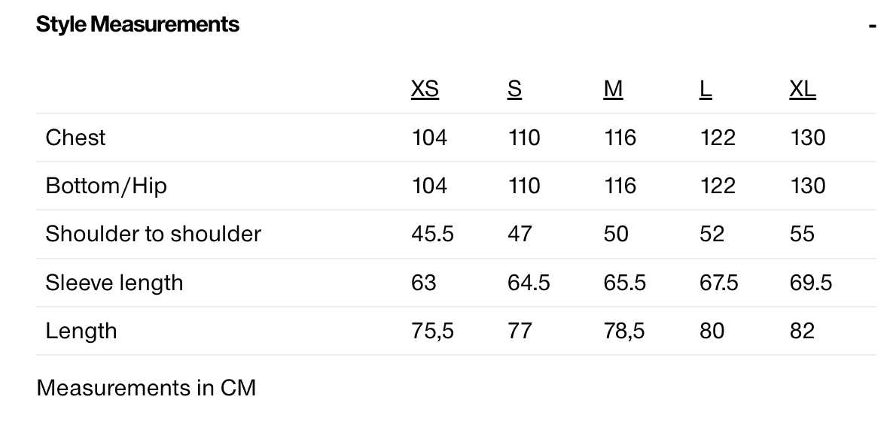This screenshot has width=893, height=427.
Task: Click the Style Measurements heading
Action: click(x=137, y=25)
